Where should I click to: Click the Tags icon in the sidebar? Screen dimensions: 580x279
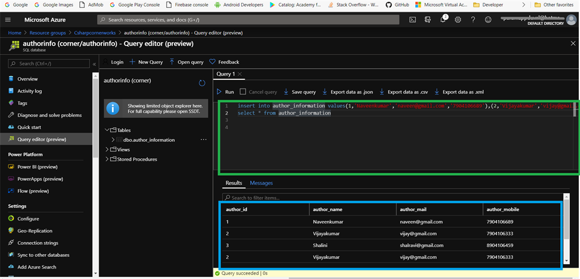coord(11,103)
